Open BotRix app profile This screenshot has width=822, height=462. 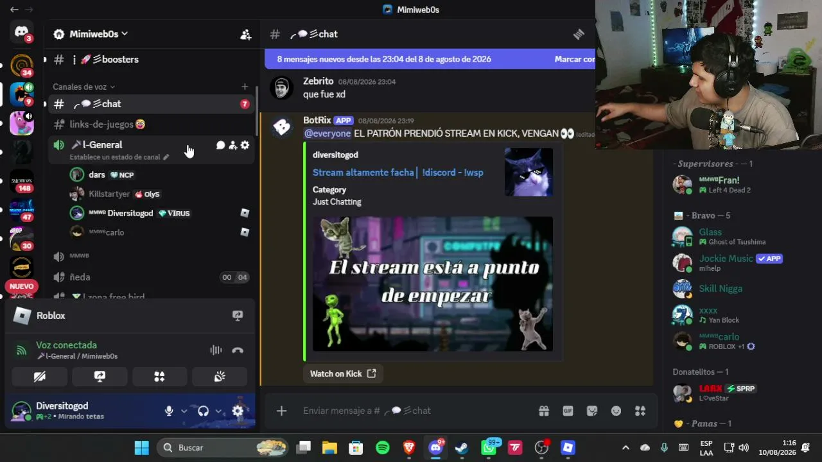(x=317, y=121)
